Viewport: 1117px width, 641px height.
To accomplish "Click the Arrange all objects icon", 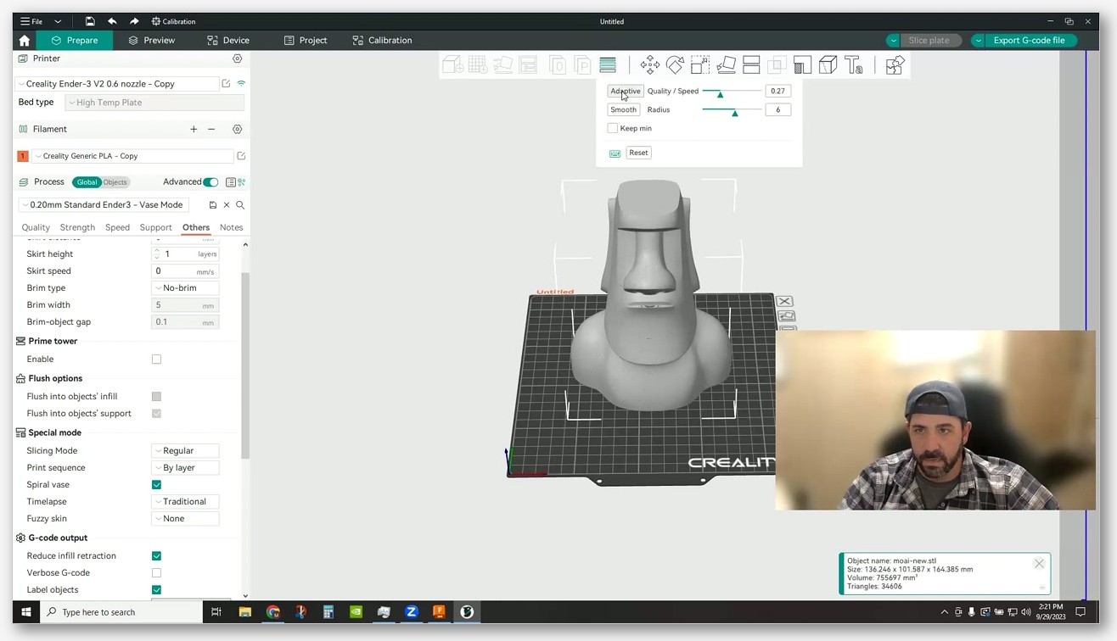I will [528, 64].
